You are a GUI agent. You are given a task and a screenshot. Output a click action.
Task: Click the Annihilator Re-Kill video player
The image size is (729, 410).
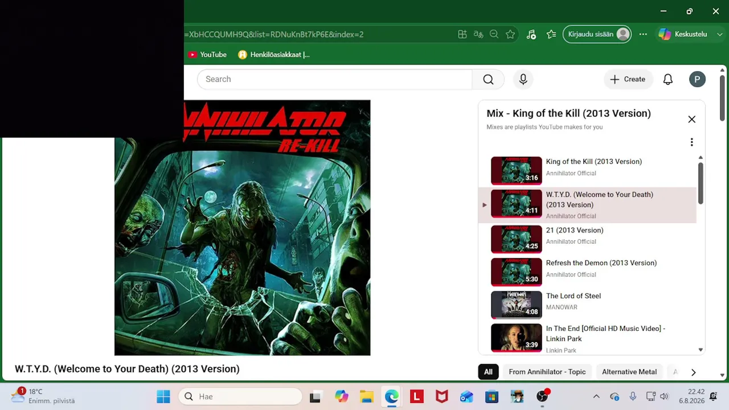click(x=243, y=228)
